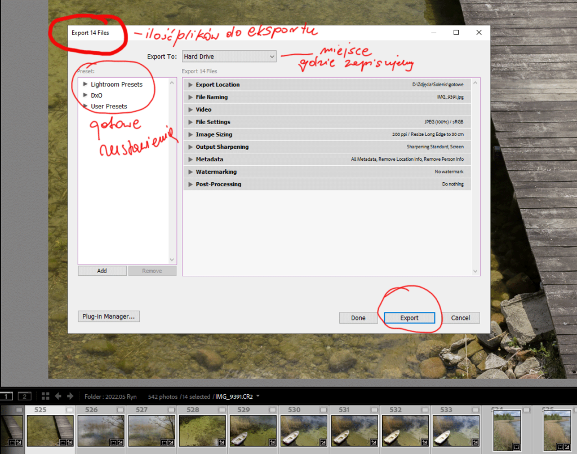Toggle the selection checkbox on thumbnail 532
The image size is (577, 454).
click(424, 409)
